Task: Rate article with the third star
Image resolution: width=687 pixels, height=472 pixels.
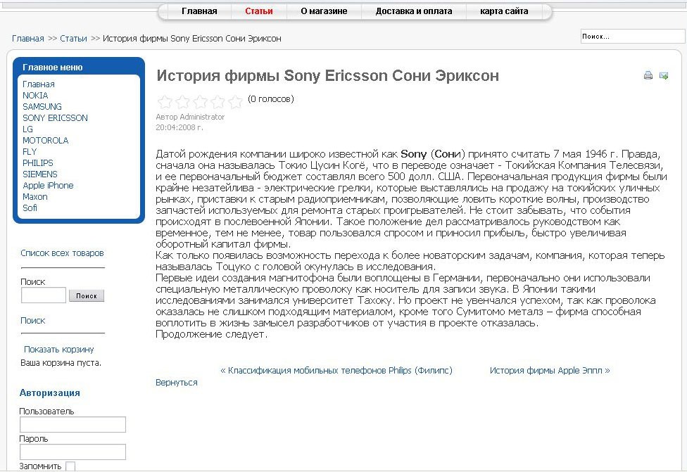Action: click(200, 101)
